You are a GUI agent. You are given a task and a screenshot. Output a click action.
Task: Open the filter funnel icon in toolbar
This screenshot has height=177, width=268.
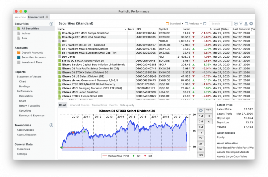coord(241,23)
